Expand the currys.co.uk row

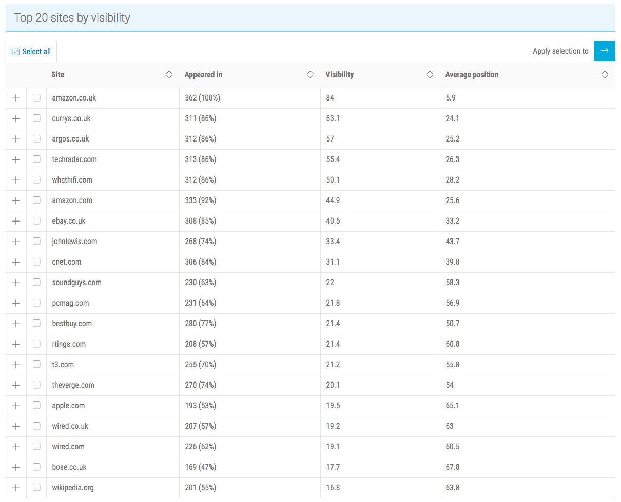click(16, 118)
